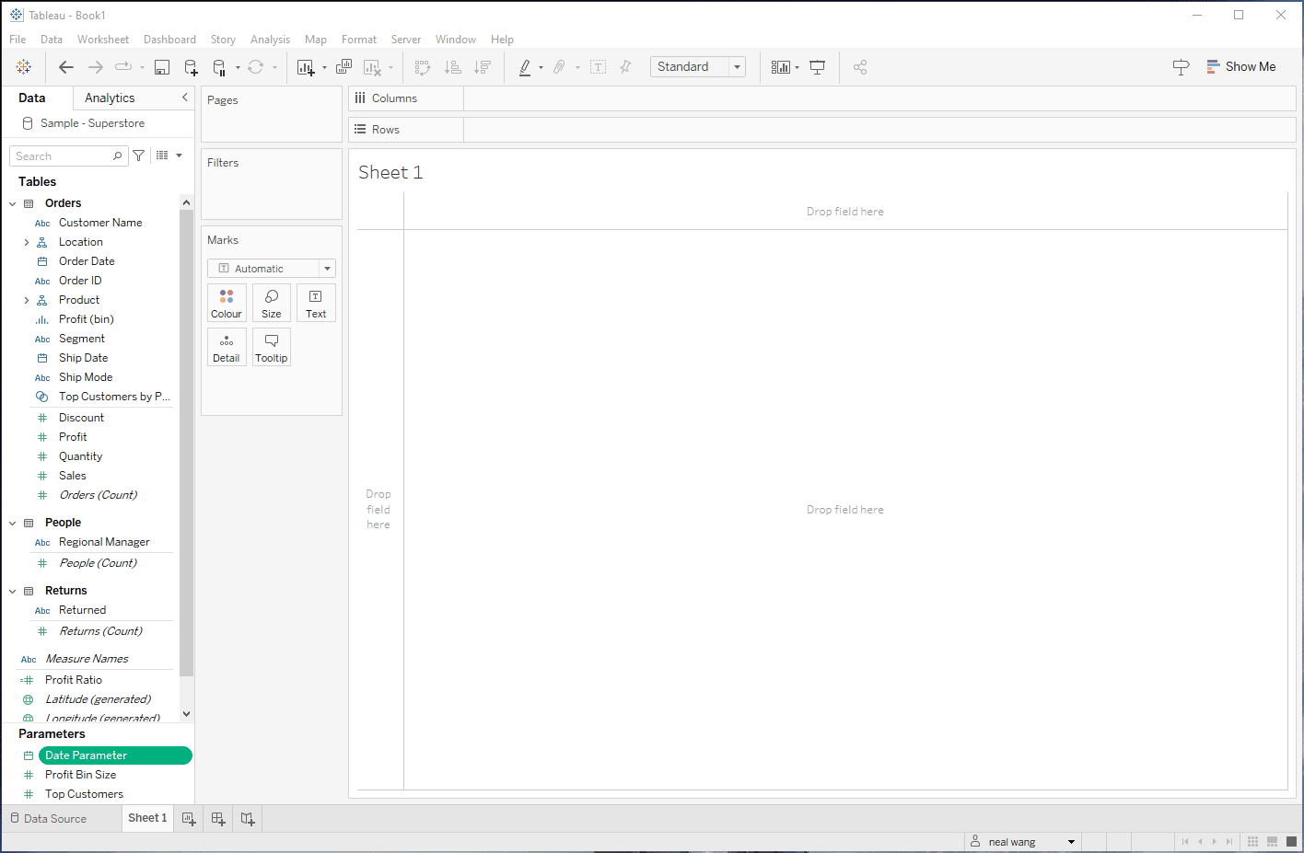Click the Swap Rows and Columns icon
This screenshot has height=853, width=1304.
click(x=423, y=67)
